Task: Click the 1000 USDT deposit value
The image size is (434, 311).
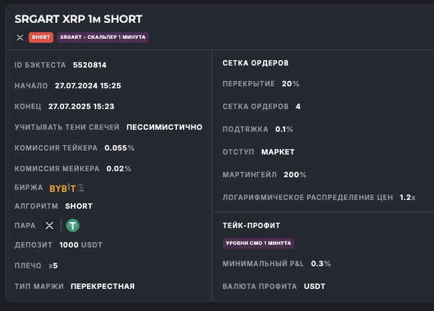Action: [81, 245]
